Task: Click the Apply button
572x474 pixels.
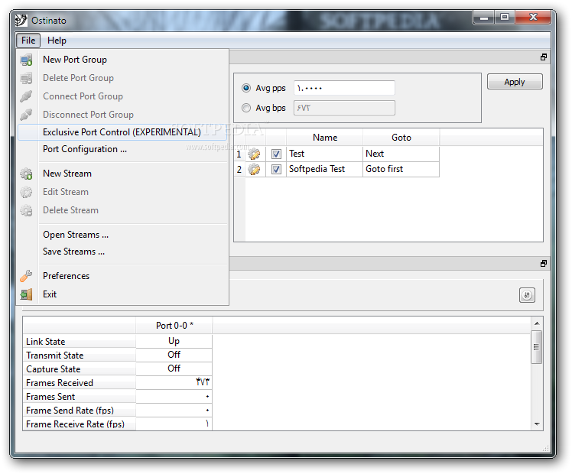Action: [x=515, y=82]
